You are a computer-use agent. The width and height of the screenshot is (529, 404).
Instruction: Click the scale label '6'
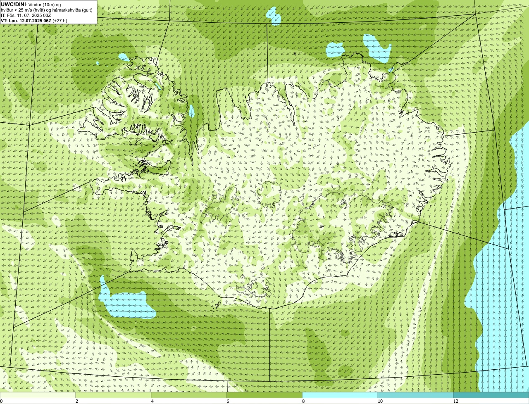pyautogui.click(x=228, y=401)
